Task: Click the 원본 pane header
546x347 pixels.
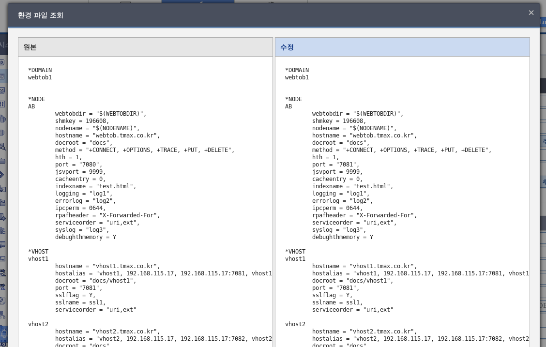Action: tap(145, 47)
